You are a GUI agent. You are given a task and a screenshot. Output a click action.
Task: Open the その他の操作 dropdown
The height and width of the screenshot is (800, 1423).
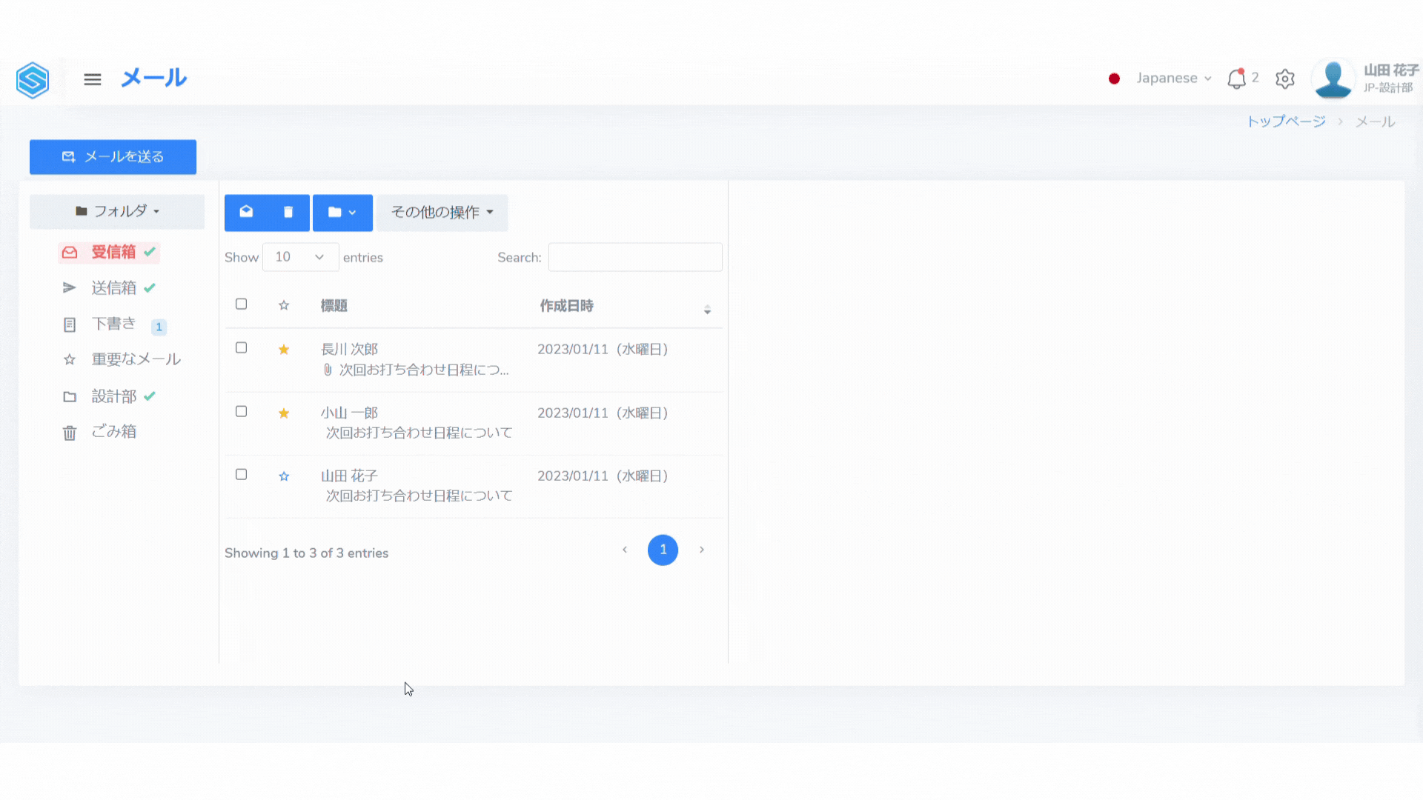tap(442, 213)
